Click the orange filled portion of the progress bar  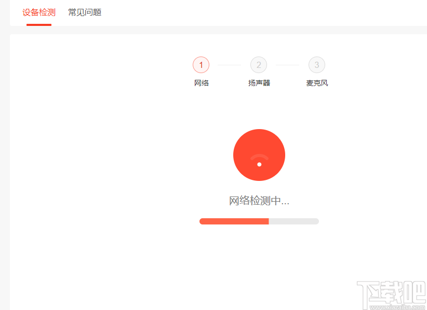point(234,221)
